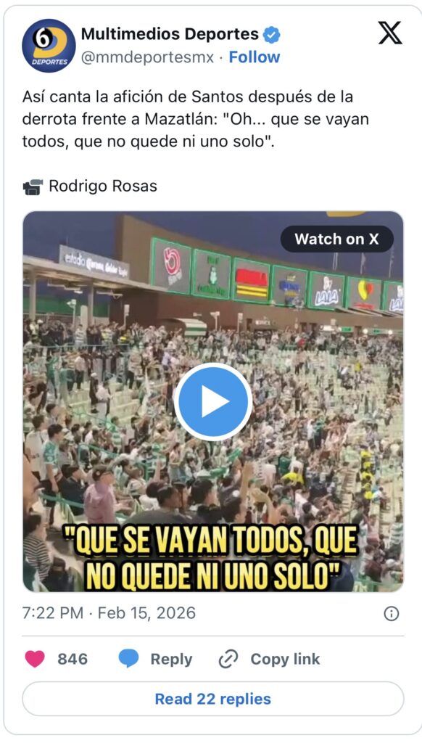Image resolution: width=422 pixels, height=743 pixels.
Task: Open the tweet info circle icon
Action: click(392, 614)
